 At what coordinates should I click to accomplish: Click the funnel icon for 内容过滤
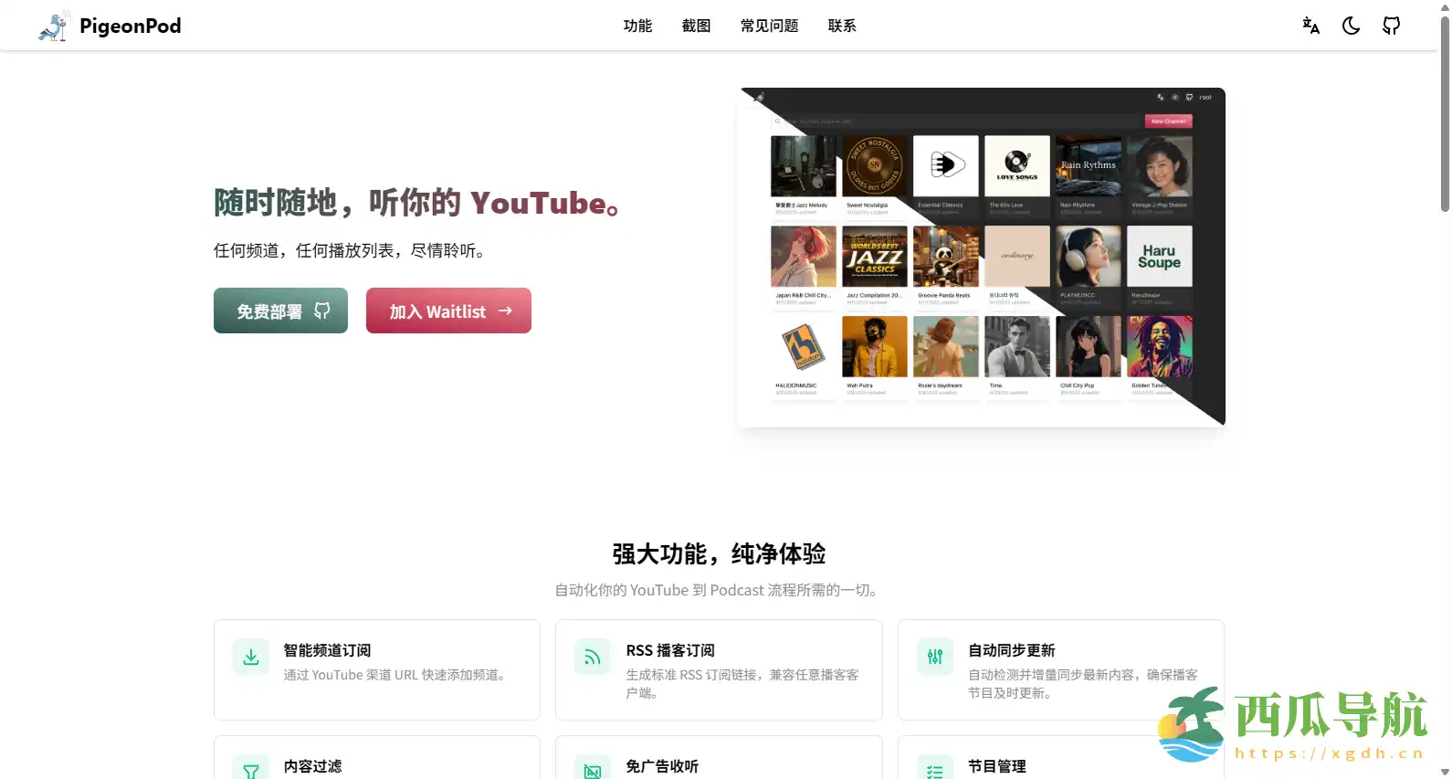(x=251, y=771)
